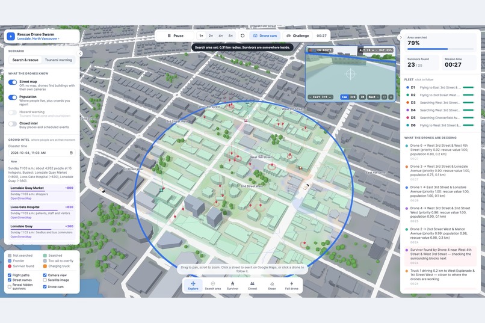Switch drone cam to Cam view
The width and height of the screenshot is (485, 323).
click(x=344, y=97)
